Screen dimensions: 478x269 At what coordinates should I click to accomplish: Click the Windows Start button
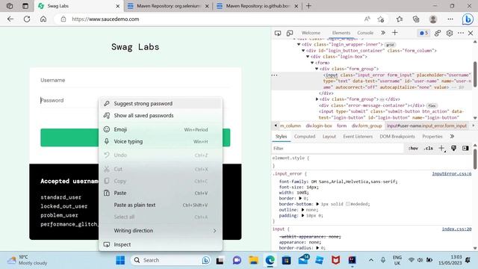(120, 260)
